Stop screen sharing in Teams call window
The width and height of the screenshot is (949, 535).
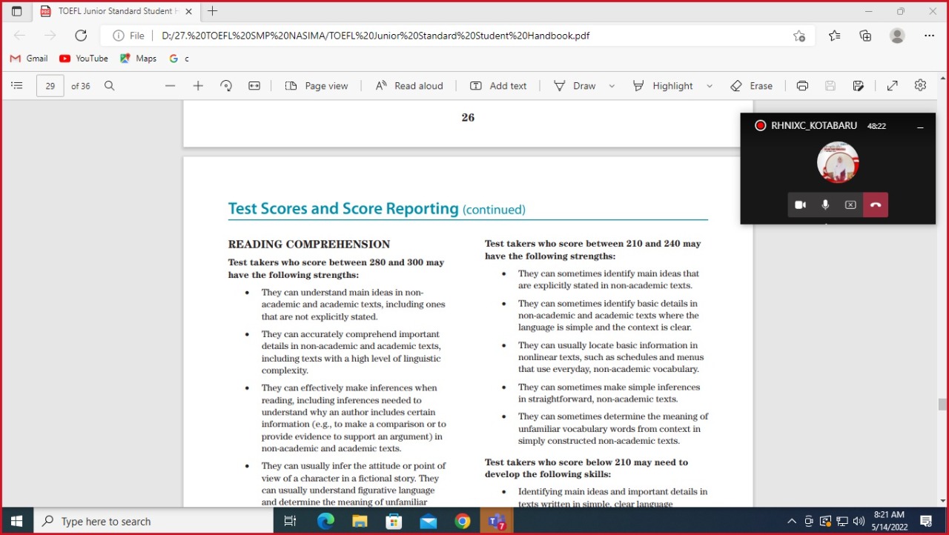(850, 205)
